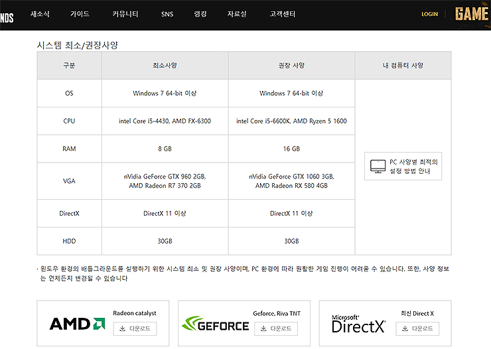Image resolution: width=491 pixels, height=349 pixels.
Task: Click the RAM row label
Action: [69, 149]
